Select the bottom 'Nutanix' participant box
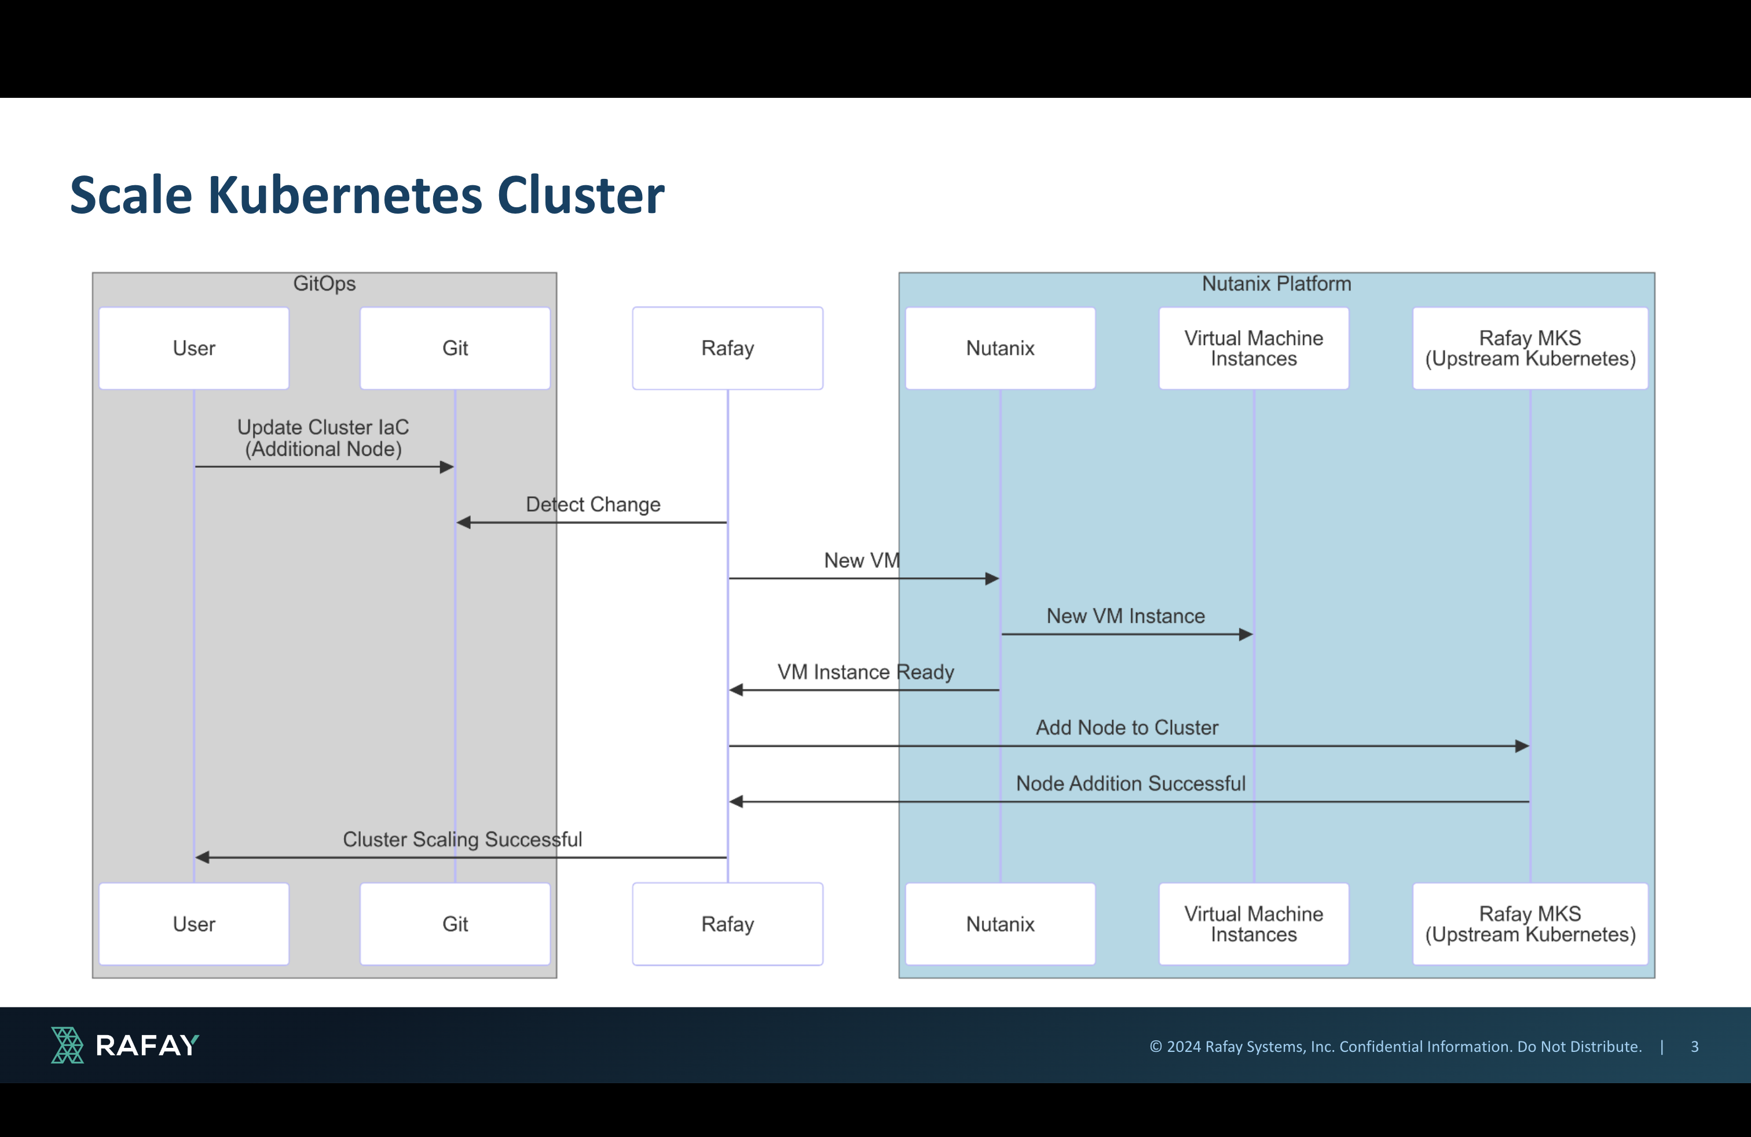The width and height of the screenshot is (1751, 1137). 1001,924
